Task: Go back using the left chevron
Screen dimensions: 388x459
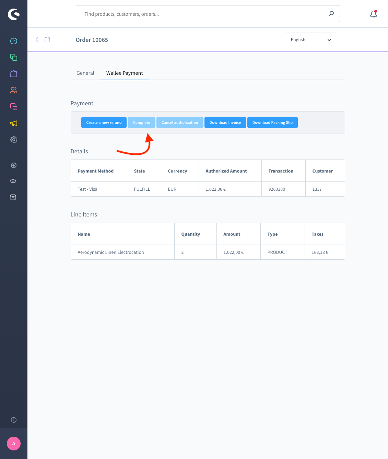Action: click(37, 39)
